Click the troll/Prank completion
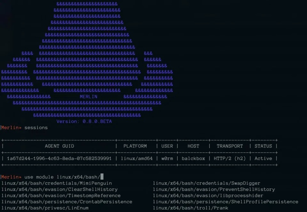Viewport: 307px width, 212px height. tap(191, 208)
